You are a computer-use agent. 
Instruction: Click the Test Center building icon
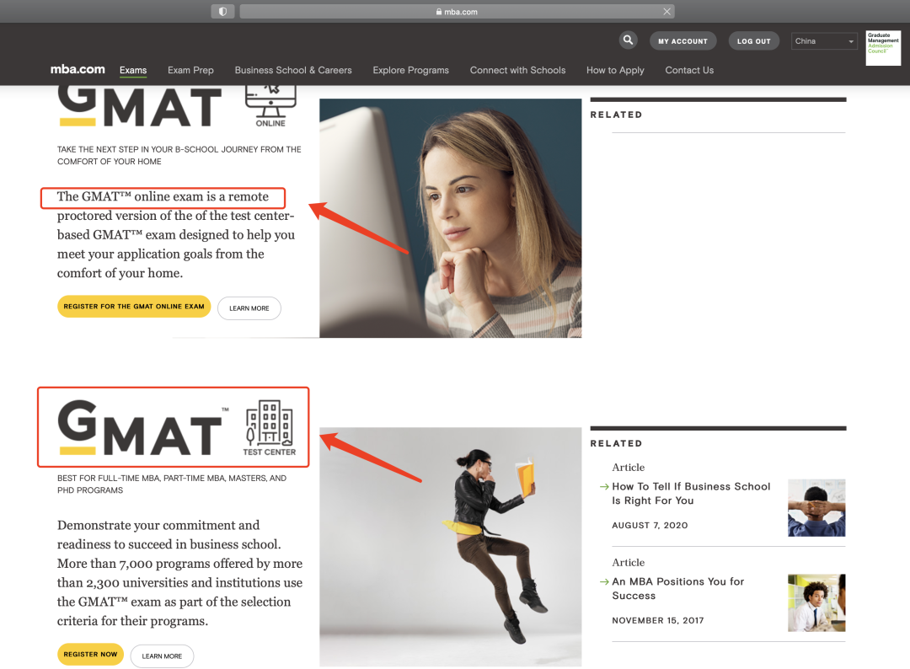point(270,428)
